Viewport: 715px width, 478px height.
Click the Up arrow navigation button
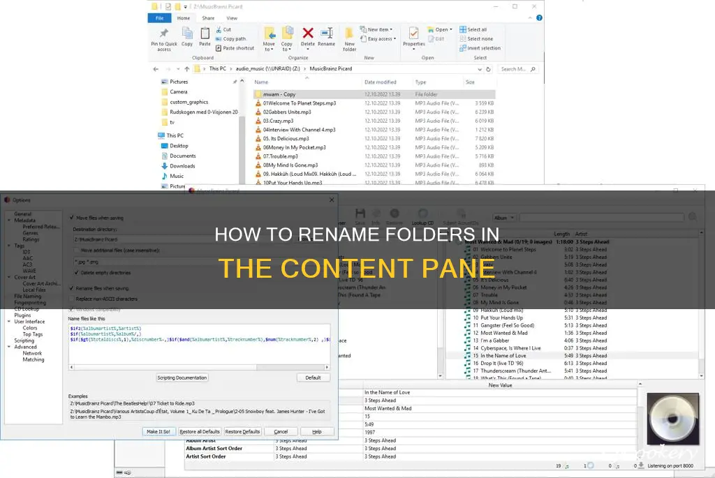(x=187, y=69)
